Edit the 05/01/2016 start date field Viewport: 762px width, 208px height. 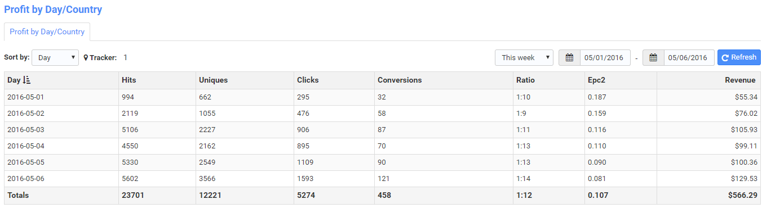[x=605, y=57]
